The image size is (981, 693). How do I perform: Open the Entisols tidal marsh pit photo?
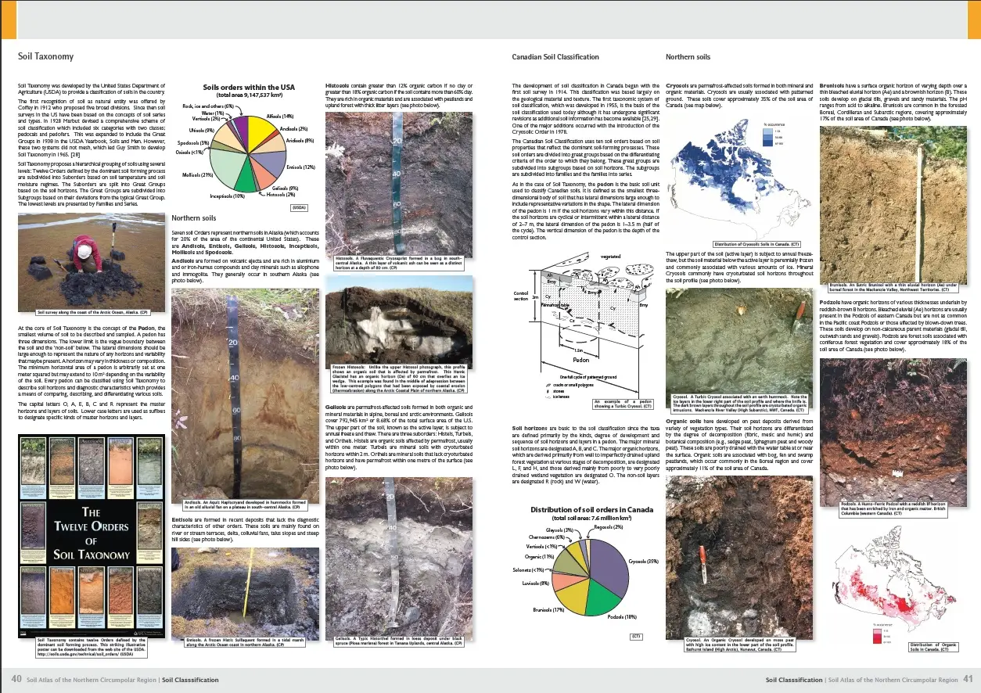click(245, 594)
